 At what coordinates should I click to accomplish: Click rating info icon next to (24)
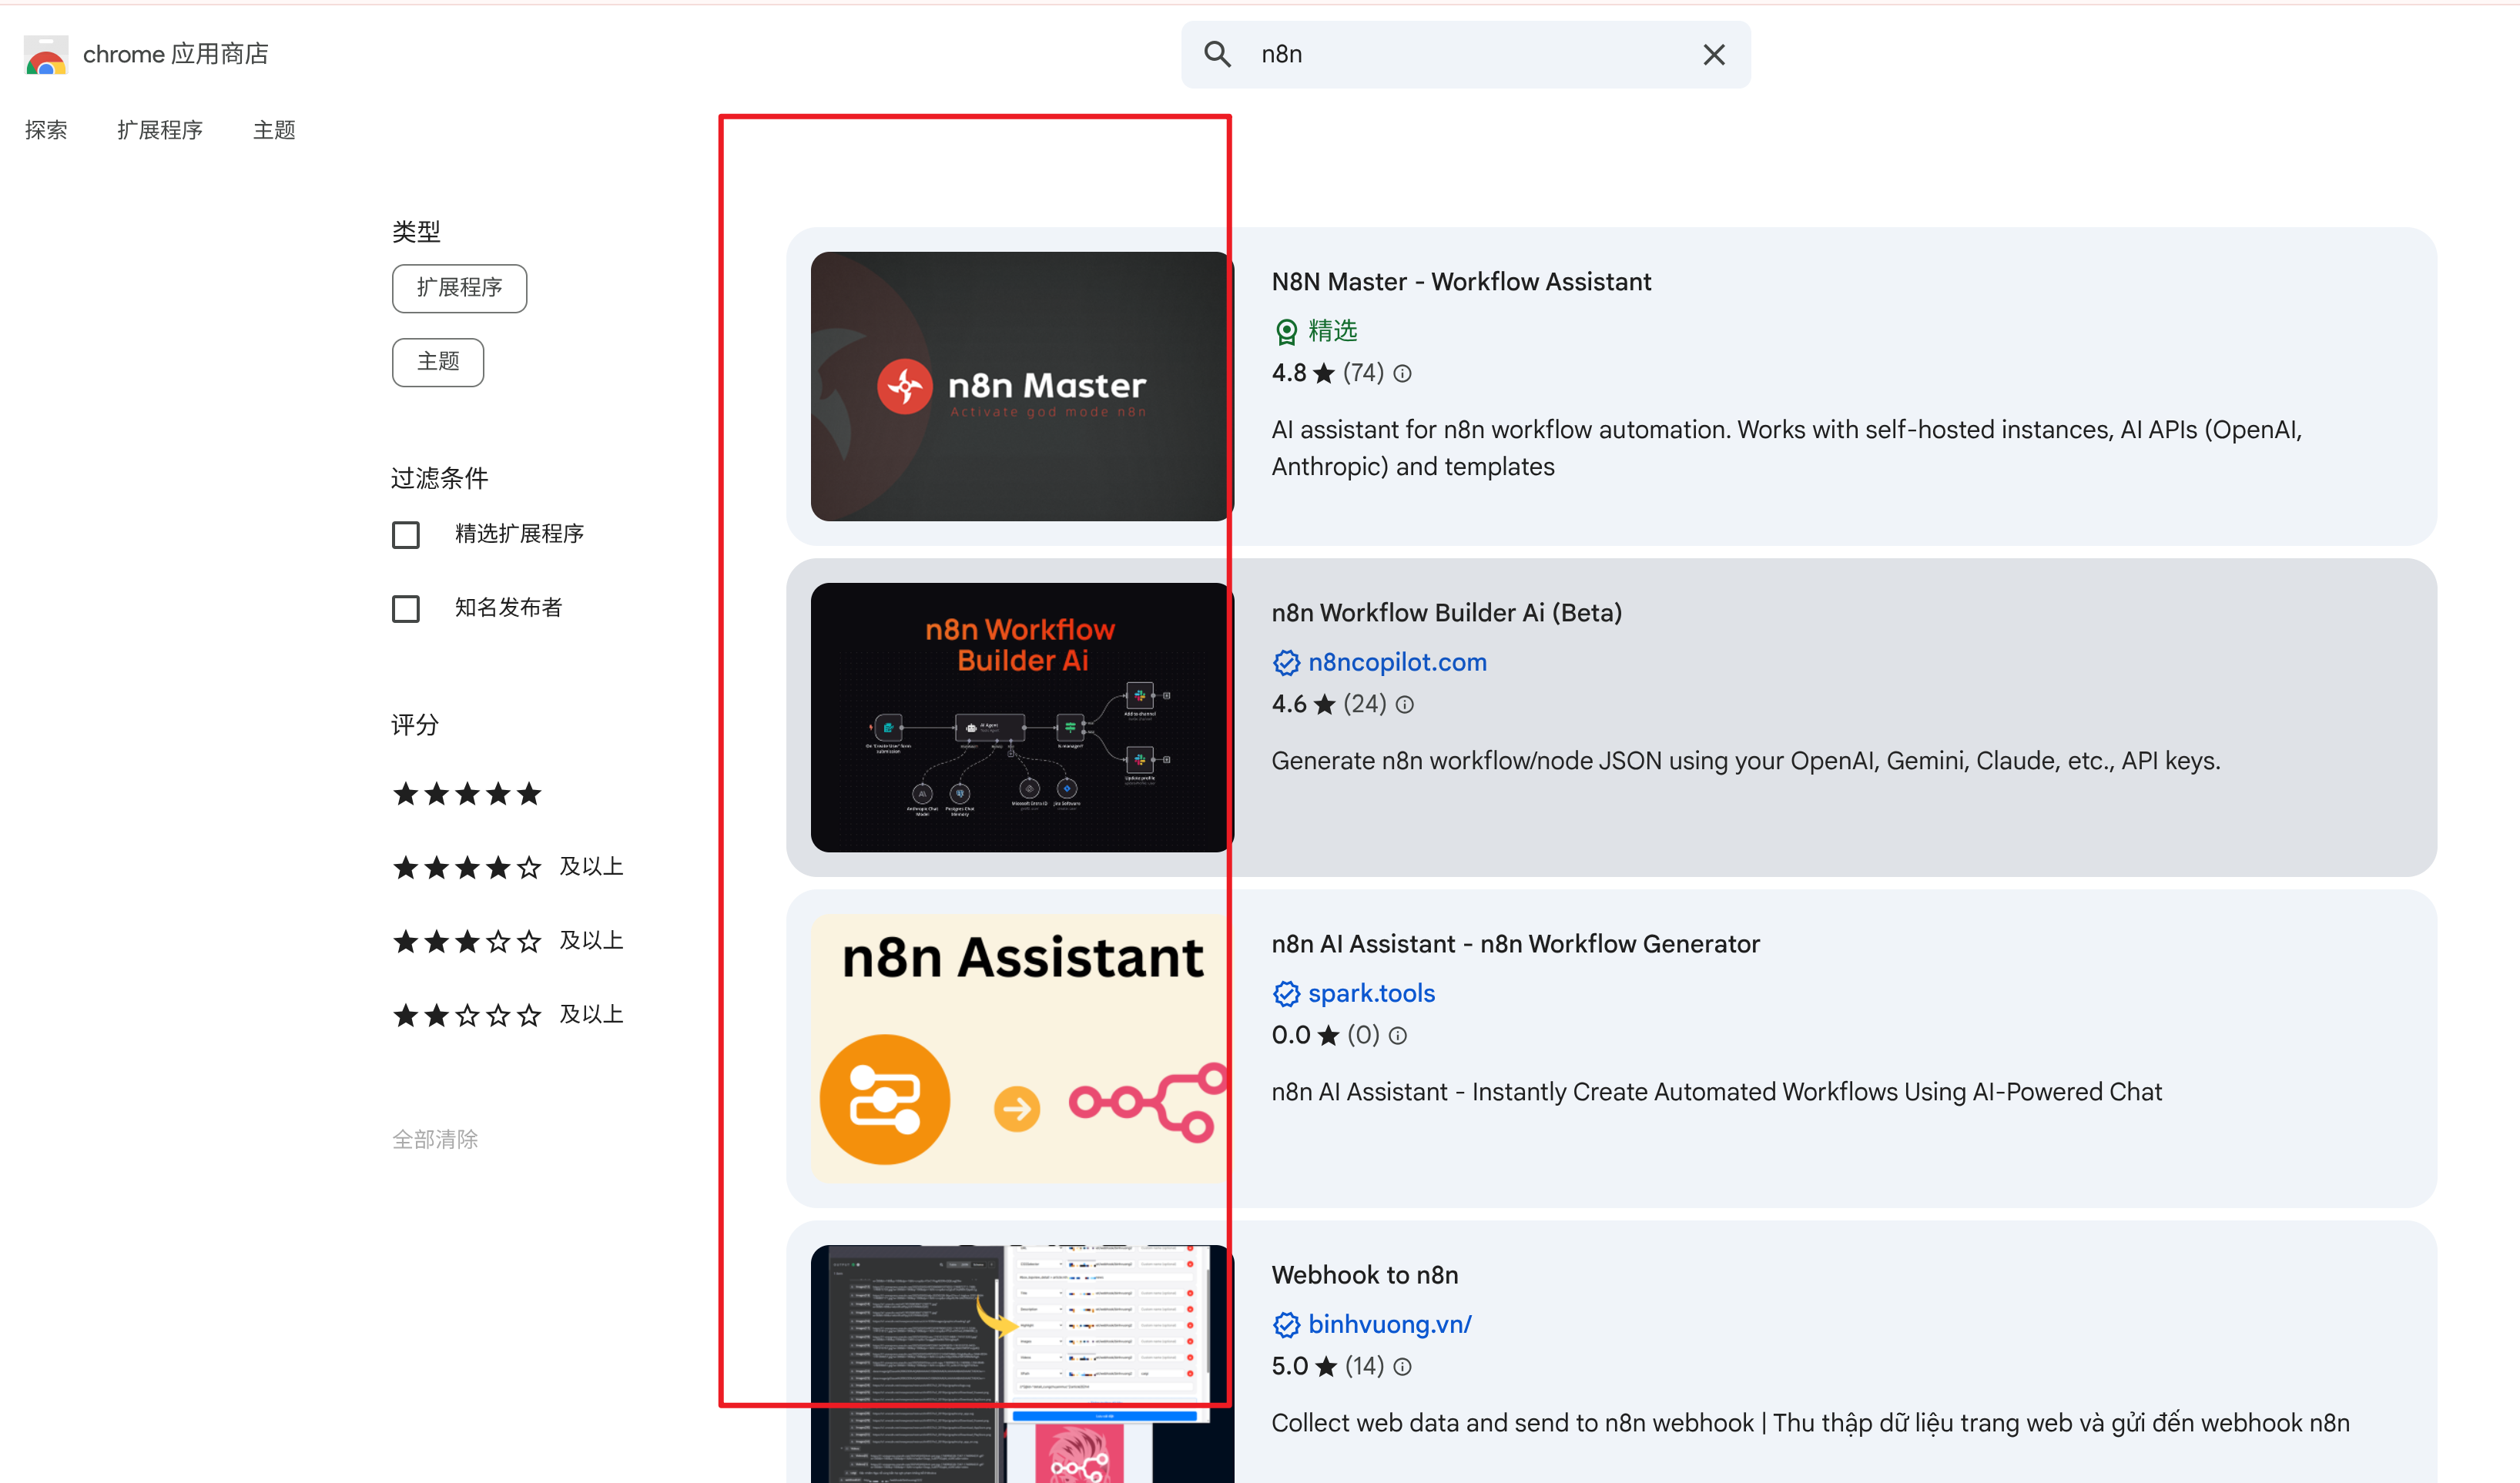click(x=1404, y=705)
